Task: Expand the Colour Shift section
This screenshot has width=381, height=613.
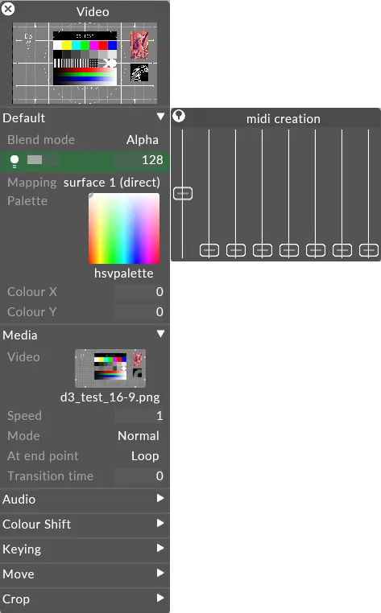Action: pyautogui.click(x=160, y=523)
